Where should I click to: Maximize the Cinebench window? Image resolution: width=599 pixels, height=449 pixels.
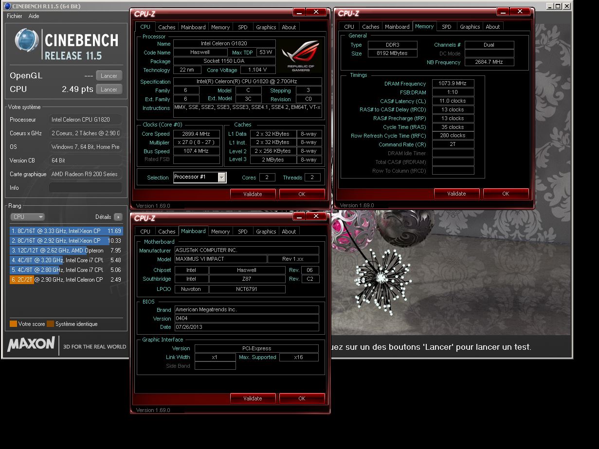click(558, 6)
